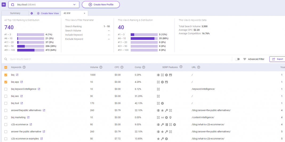Image resolution: width=285 pixels, height=142 pixels.
Task: Check the biq marketing checkbox
Action: coord(6,117)
